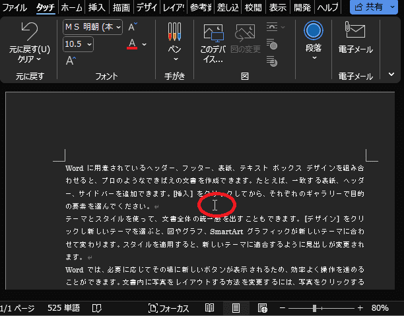Image resolution: width=404 pixels, height=316 pixels.
Task: Increase font size with upper A icon
Action: (133, 27)
